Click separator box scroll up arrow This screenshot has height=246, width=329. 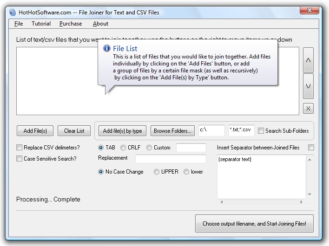(x=309, y=160)
